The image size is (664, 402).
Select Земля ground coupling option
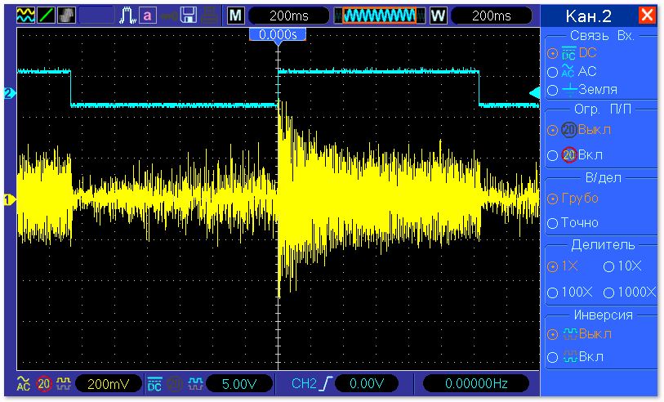click(553, 90)
